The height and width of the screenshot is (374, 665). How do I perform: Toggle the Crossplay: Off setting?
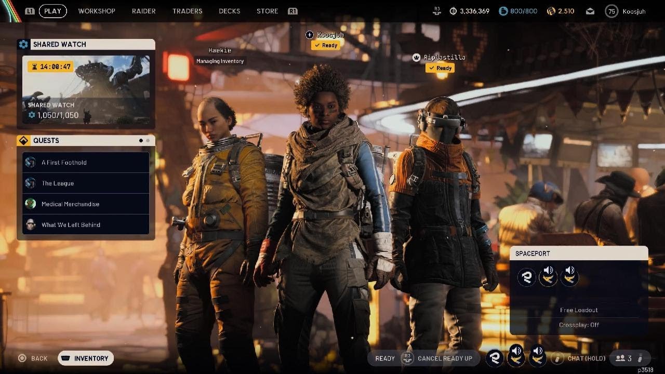579,325
